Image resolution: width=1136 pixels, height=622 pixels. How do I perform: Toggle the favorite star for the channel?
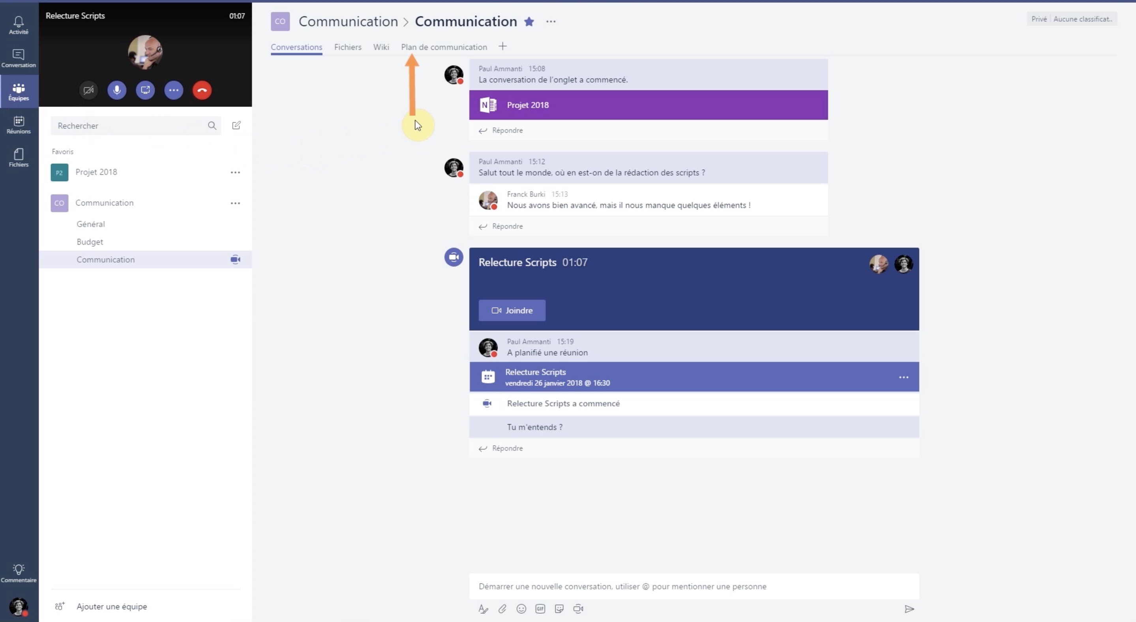coord(529,22)
